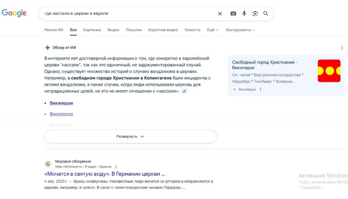Image resolution: width=348 pixels, height=199 pixels.
Task: Open Google Lens image search
Action: [x=255, y=13]
